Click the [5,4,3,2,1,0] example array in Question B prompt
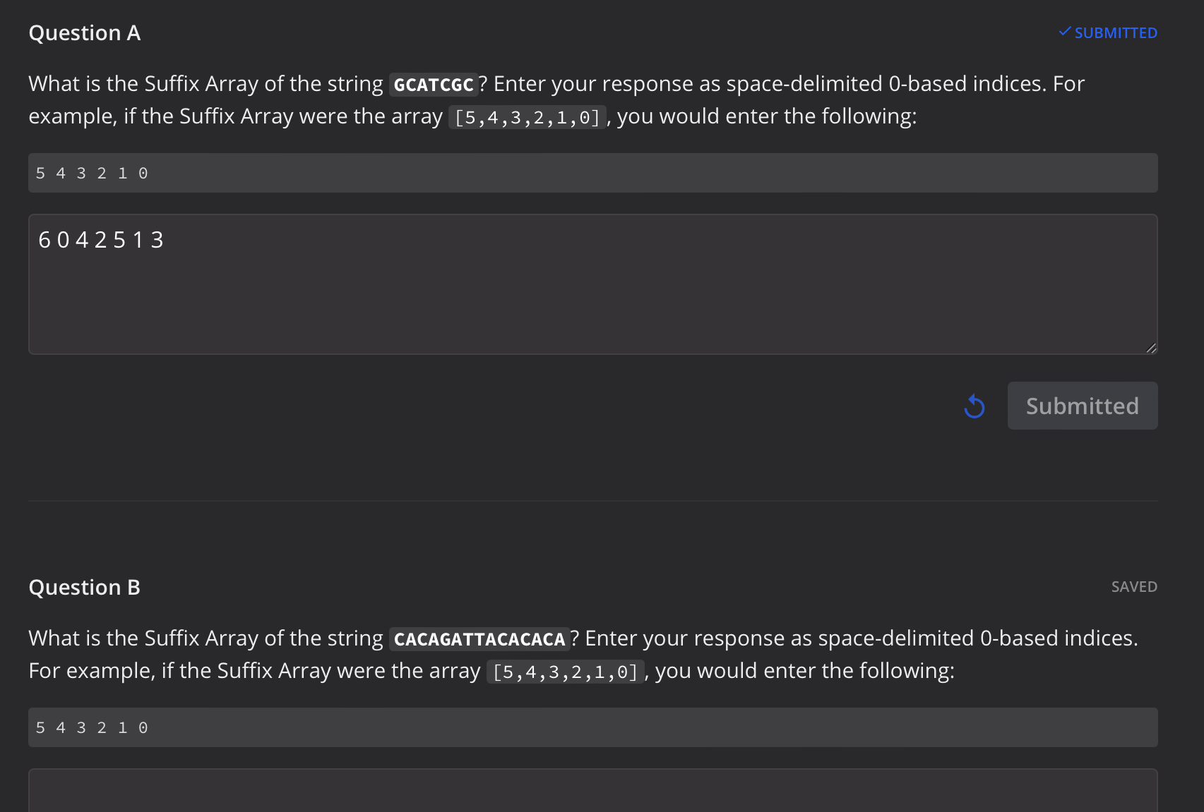 coord(565,670)
